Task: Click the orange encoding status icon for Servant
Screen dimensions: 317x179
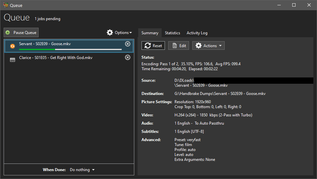Action: pyautogui.click(x=13, y=46)
